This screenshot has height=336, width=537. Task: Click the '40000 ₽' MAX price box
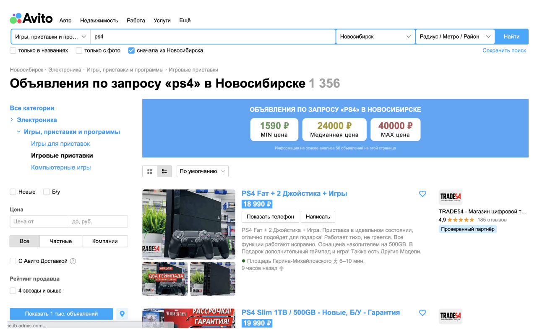[x=395, y=129]
